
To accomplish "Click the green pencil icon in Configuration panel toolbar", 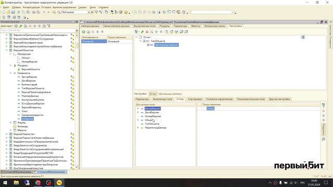I will point(21,26).
